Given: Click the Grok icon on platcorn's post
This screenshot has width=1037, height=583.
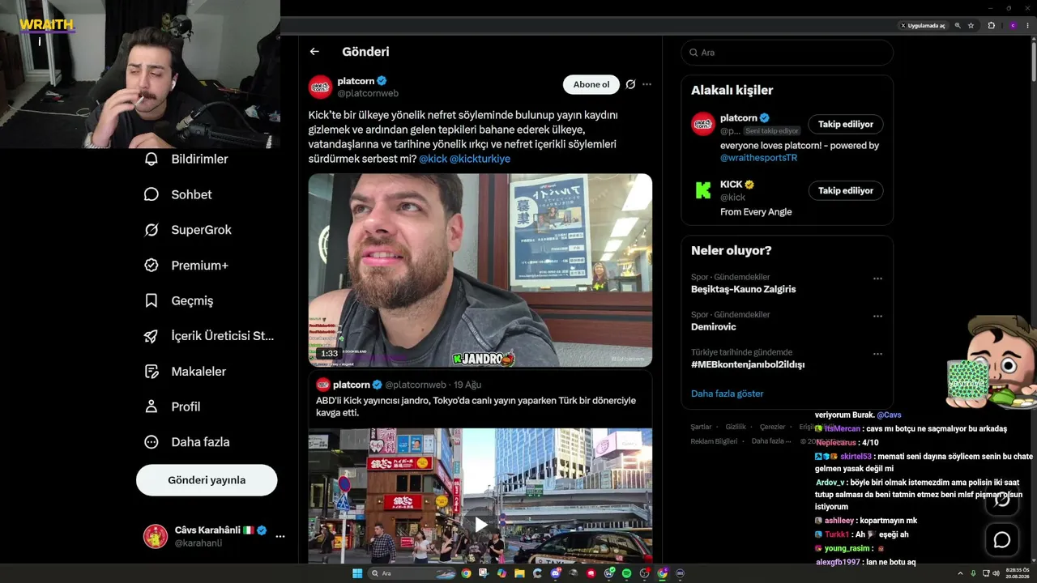Looking at the screenshot, I should tap(630, 84).
